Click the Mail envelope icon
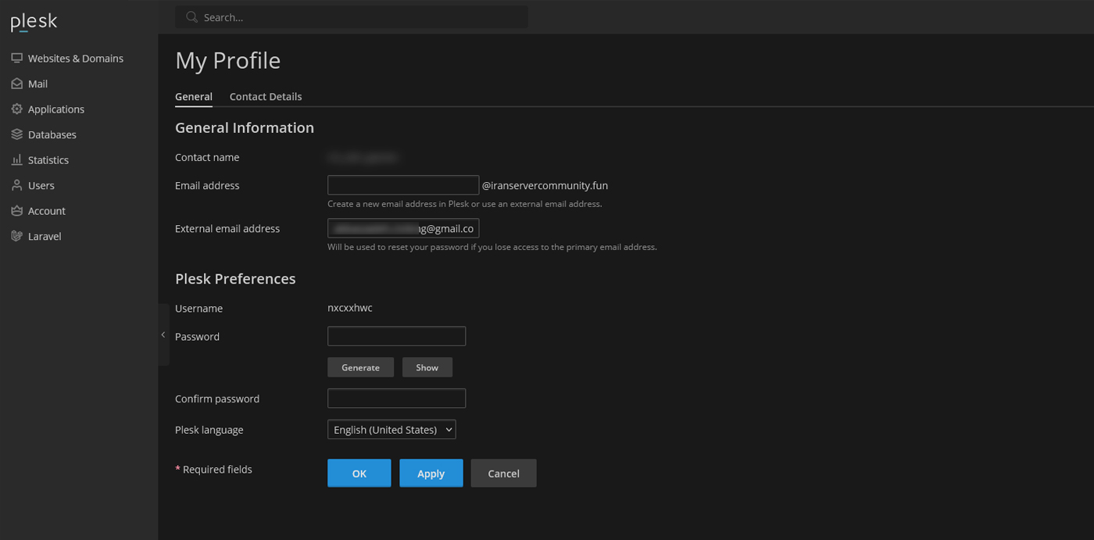Screen dimensions: 1094x540 point(16,84)
